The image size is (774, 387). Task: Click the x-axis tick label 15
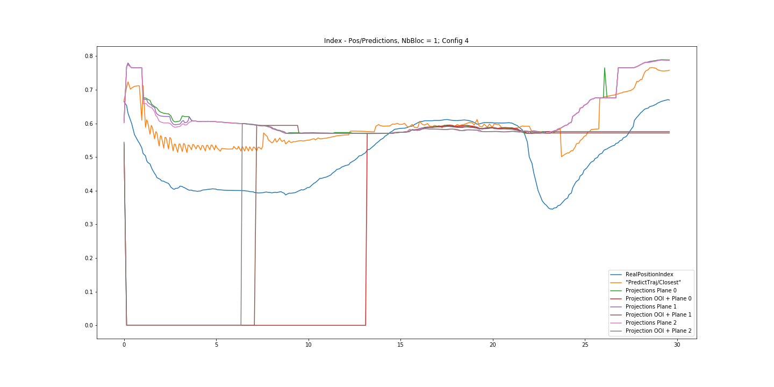click(x=400, y=345)
